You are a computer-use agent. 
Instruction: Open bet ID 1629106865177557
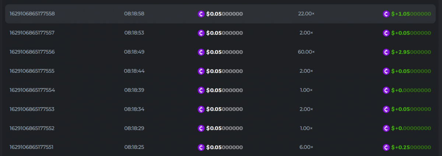[32, 33]
